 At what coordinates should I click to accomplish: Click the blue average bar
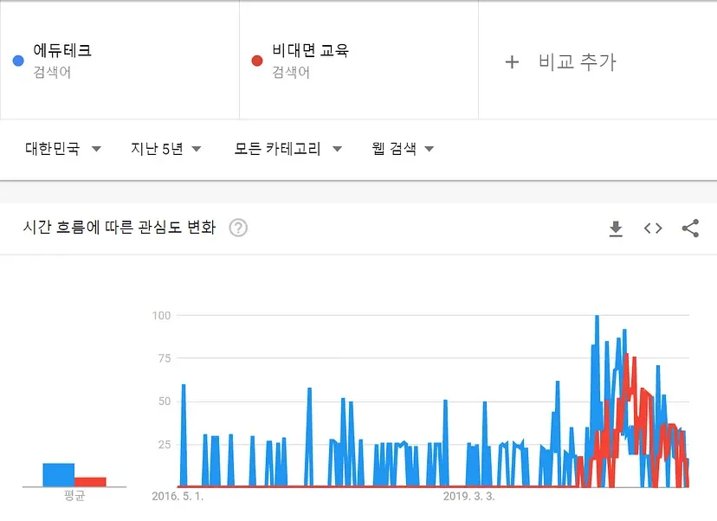point(59,475)
